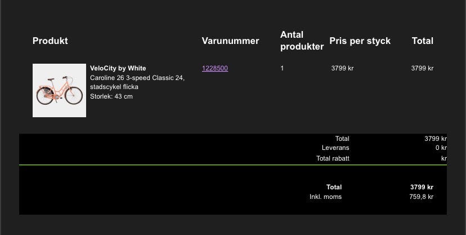Click the unit price under Pris per styck
Screen dimensions: 466x235
(342, 68)
